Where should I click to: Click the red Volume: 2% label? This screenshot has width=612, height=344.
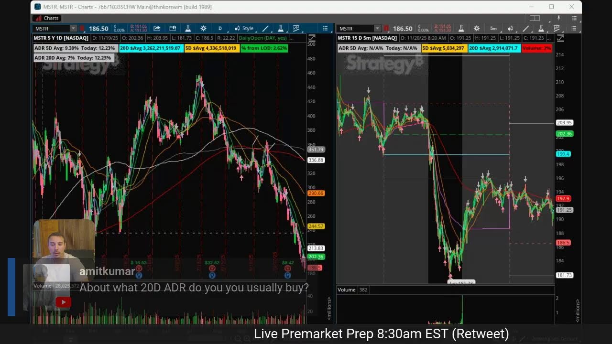pos(536,48)
